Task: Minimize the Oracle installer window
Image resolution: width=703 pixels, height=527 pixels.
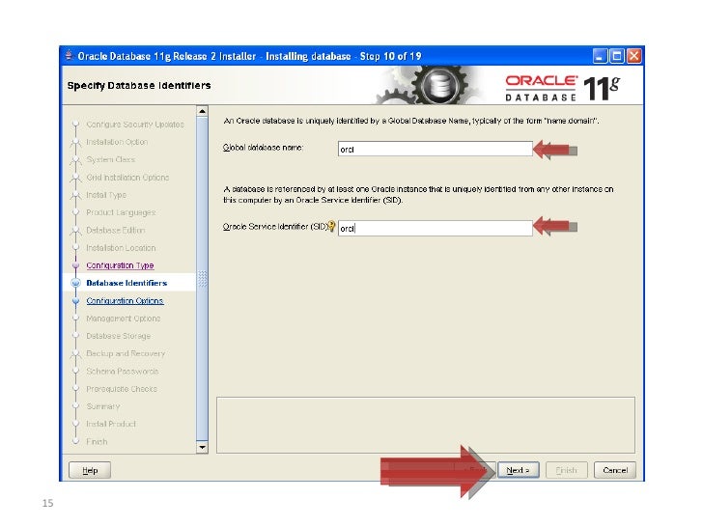Action: (600, 56)
